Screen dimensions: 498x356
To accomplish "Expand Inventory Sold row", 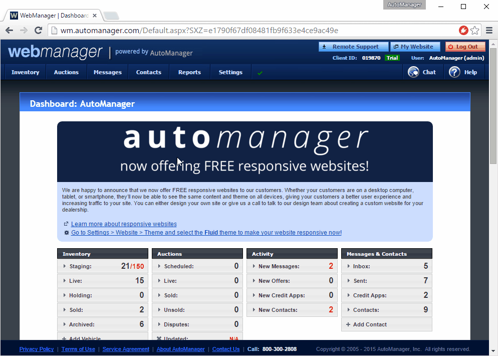I will pos(103,310).
